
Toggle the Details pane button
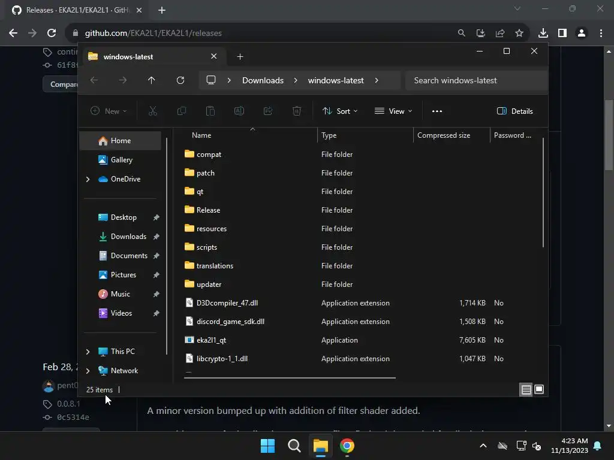point(514,111)
